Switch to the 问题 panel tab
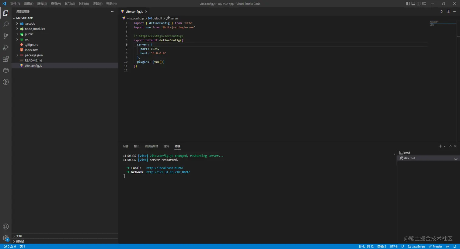 [x=125, y=146]
